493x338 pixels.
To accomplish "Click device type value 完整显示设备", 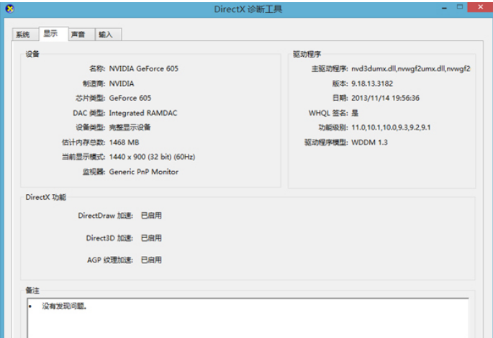I will 130,127.
